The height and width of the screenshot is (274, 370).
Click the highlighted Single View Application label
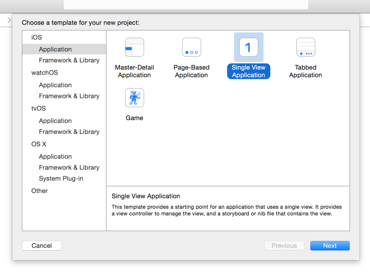249,71
